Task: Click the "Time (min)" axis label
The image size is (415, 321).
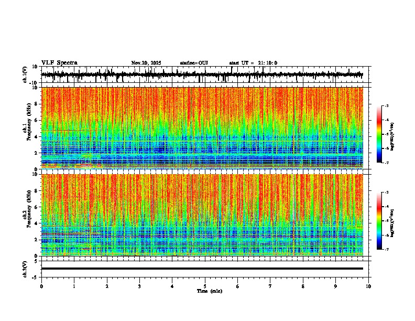Action: pyautogui.click(x=210, y=291)
